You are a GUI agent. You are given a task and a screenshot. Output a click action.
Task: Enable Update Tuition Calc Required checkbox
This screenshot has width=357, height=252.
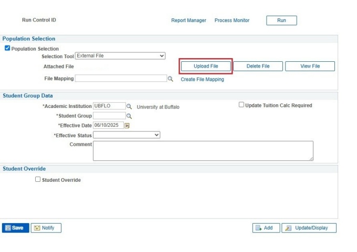coord(241,105)
